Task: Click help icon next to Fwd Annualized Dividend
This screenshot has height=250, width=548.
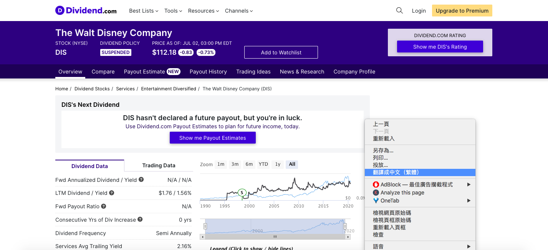Action: click(141, 180)
